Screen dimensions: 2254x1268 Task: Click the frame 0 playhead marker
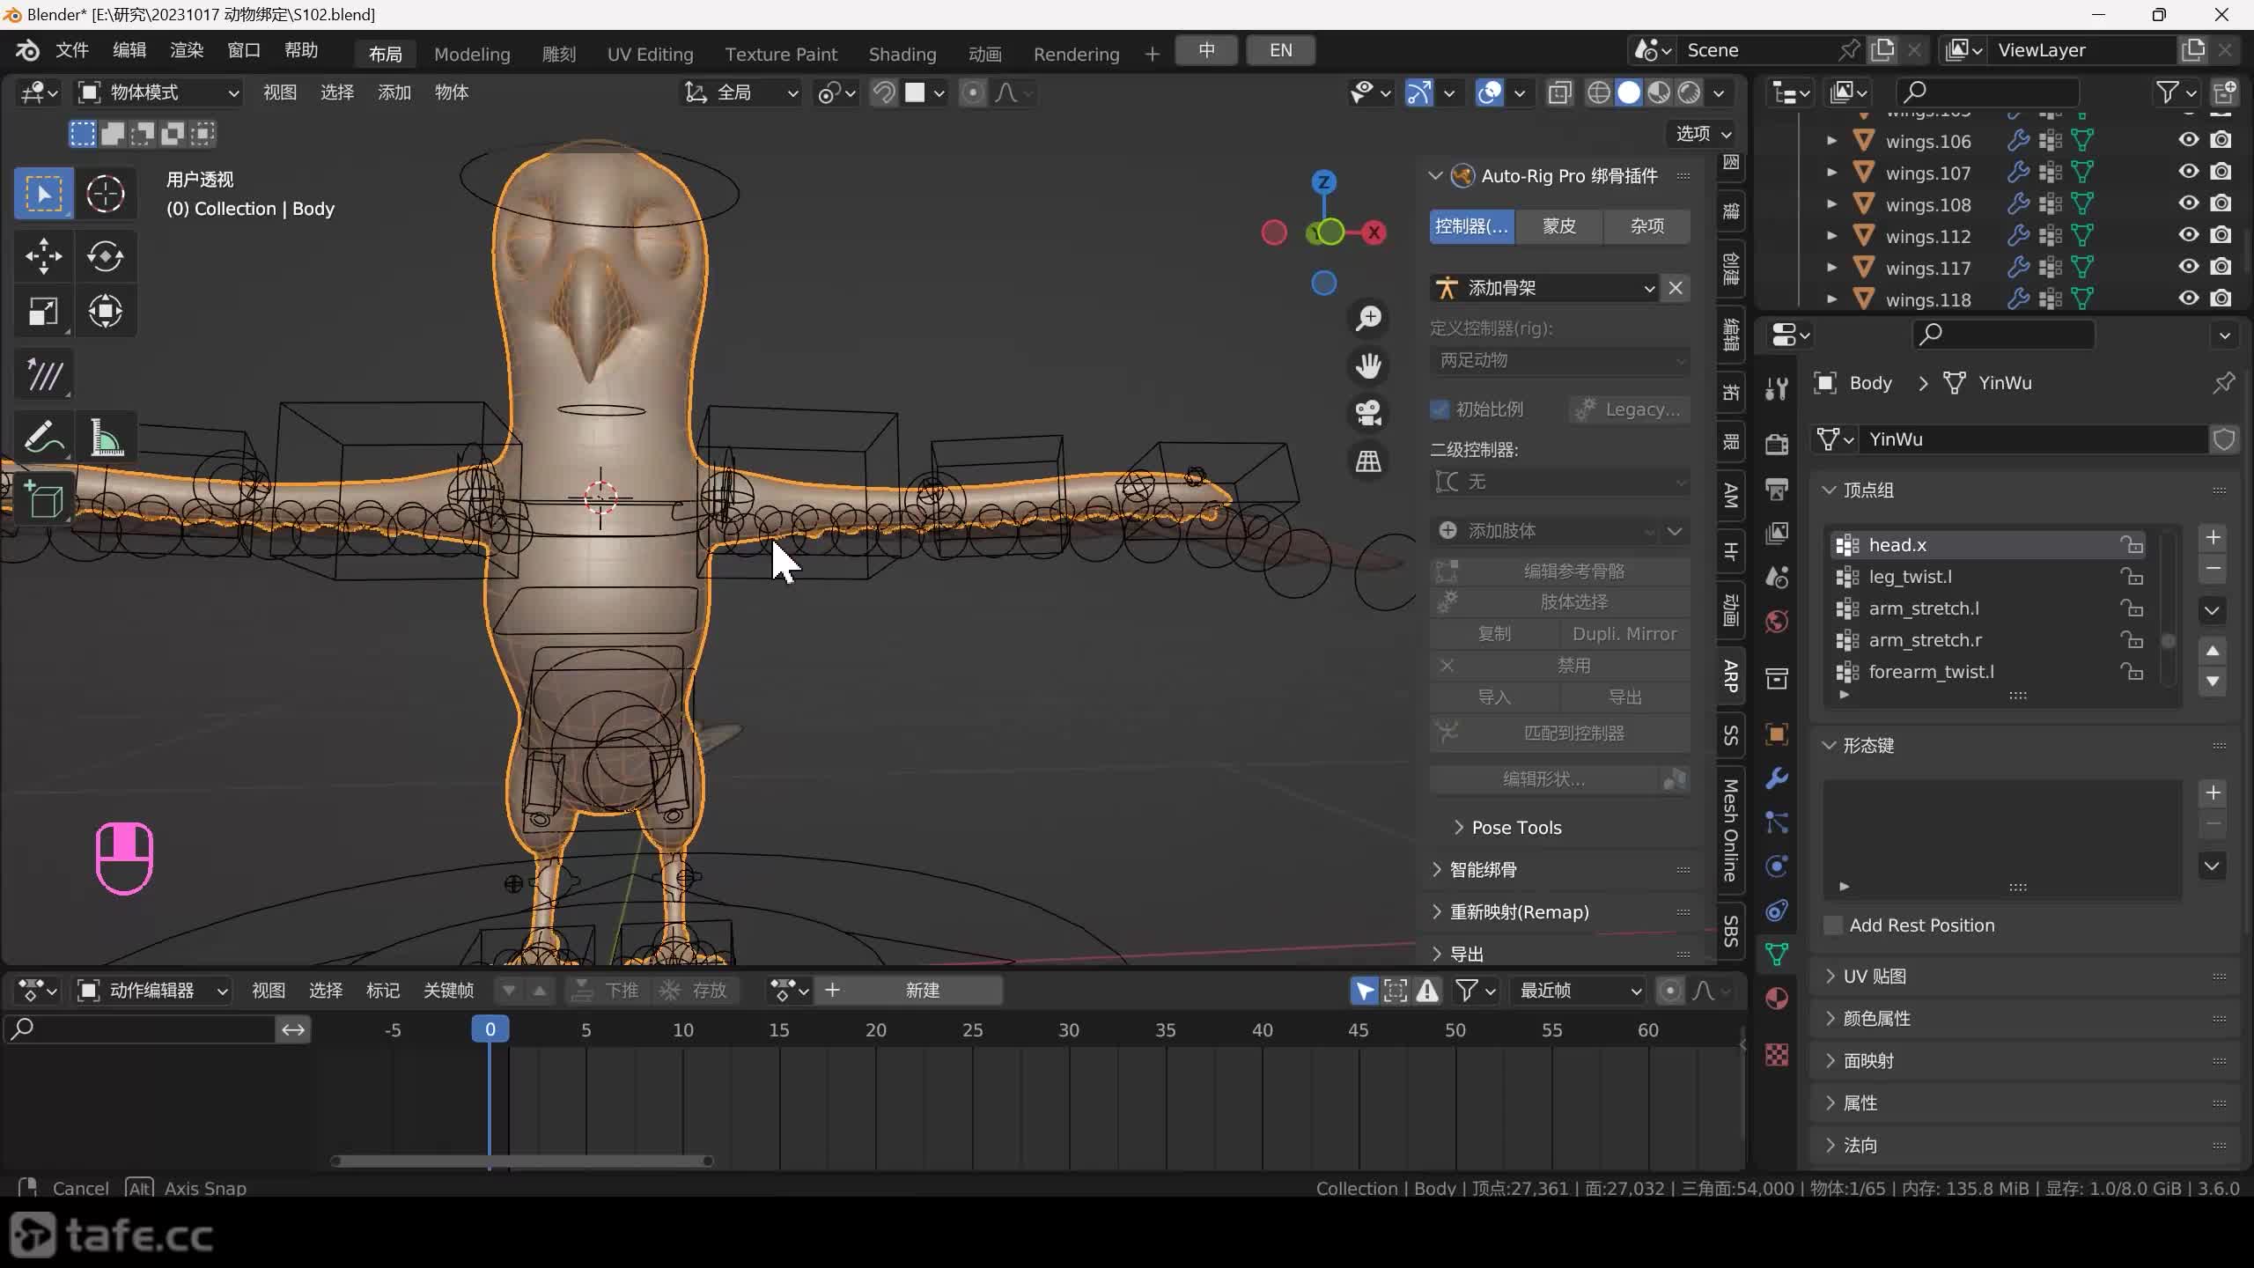click(x=490, y=1029)
